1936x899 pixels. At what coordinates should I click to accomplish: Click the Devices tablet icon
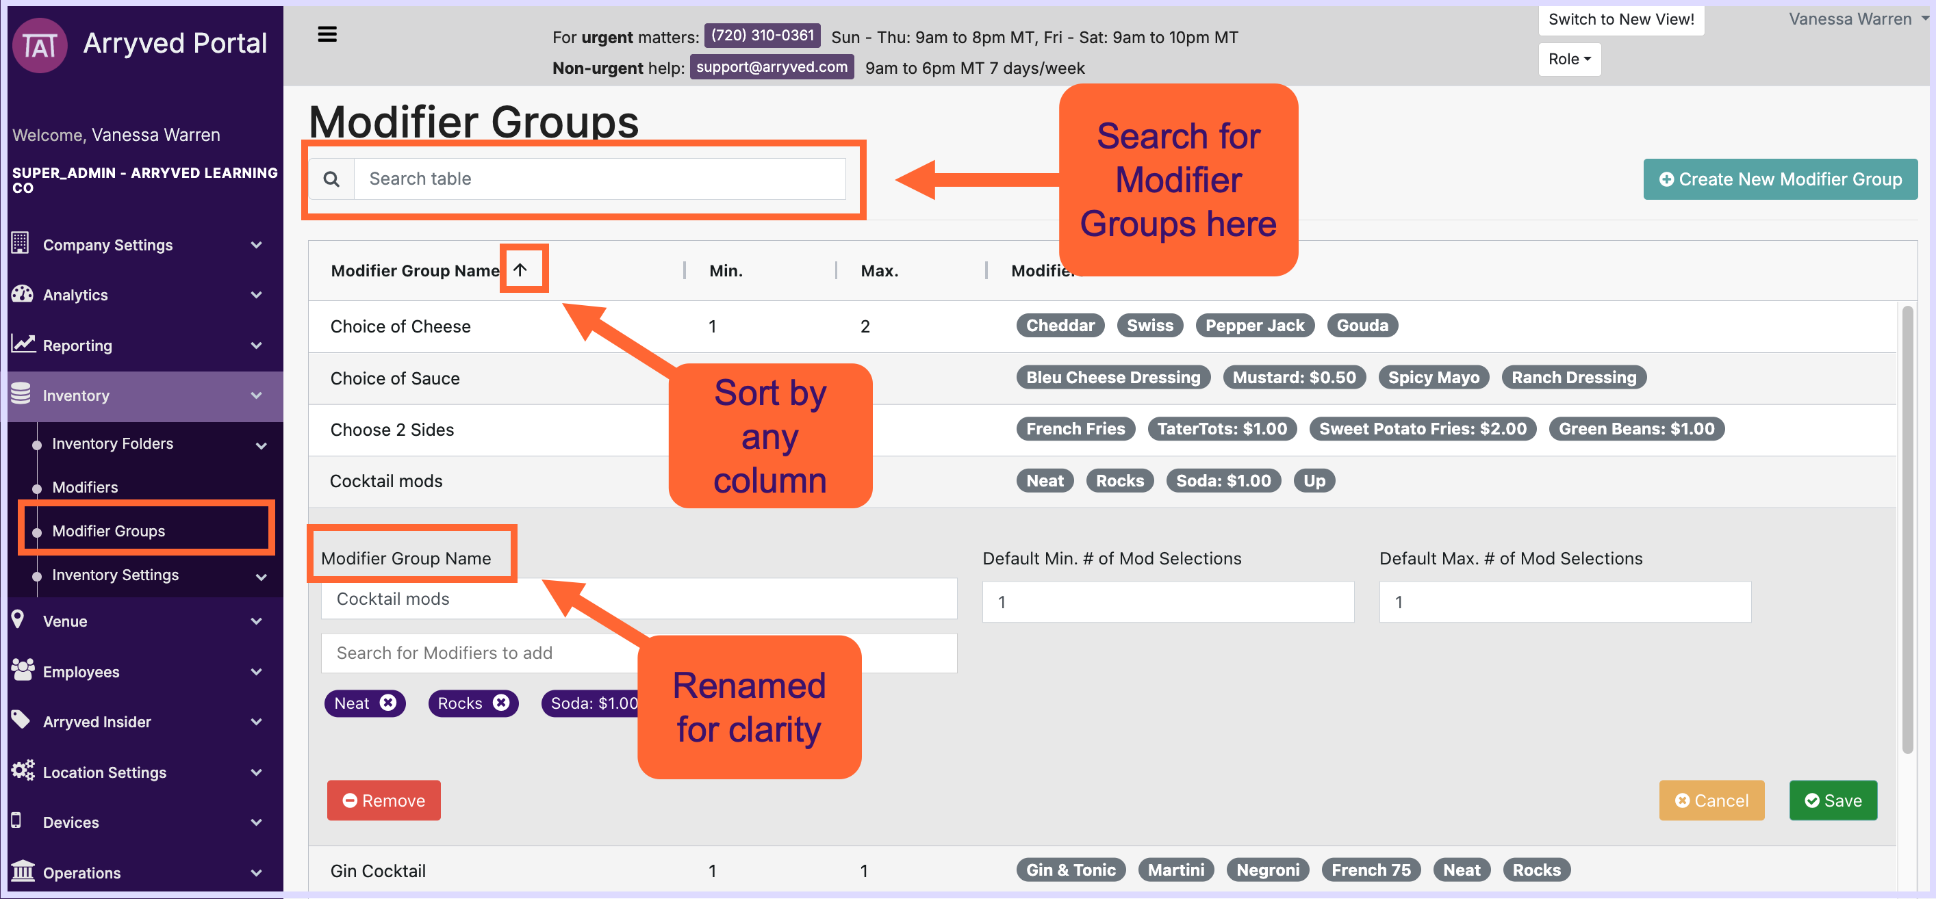coord(16,820)
